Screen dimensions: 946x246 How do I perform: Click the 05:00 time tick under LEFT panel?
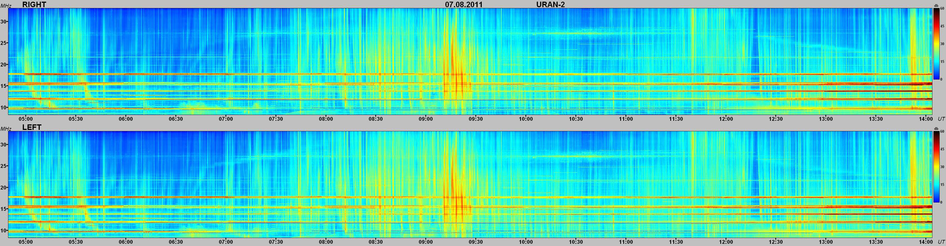point(26,242)
